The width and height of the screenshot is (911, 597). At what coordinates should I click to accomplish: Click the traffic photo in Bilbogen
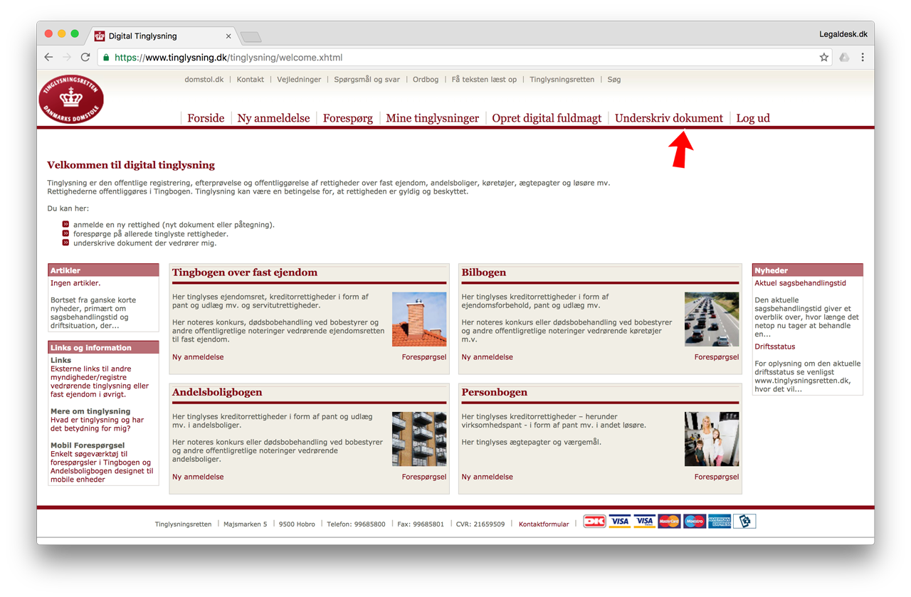coord(712,319)
